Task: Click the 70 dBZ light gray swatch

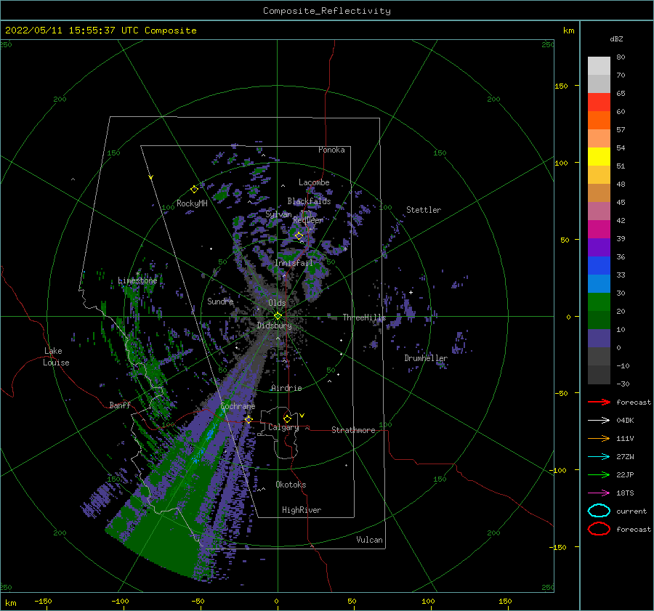Action: tap(599, 66)
